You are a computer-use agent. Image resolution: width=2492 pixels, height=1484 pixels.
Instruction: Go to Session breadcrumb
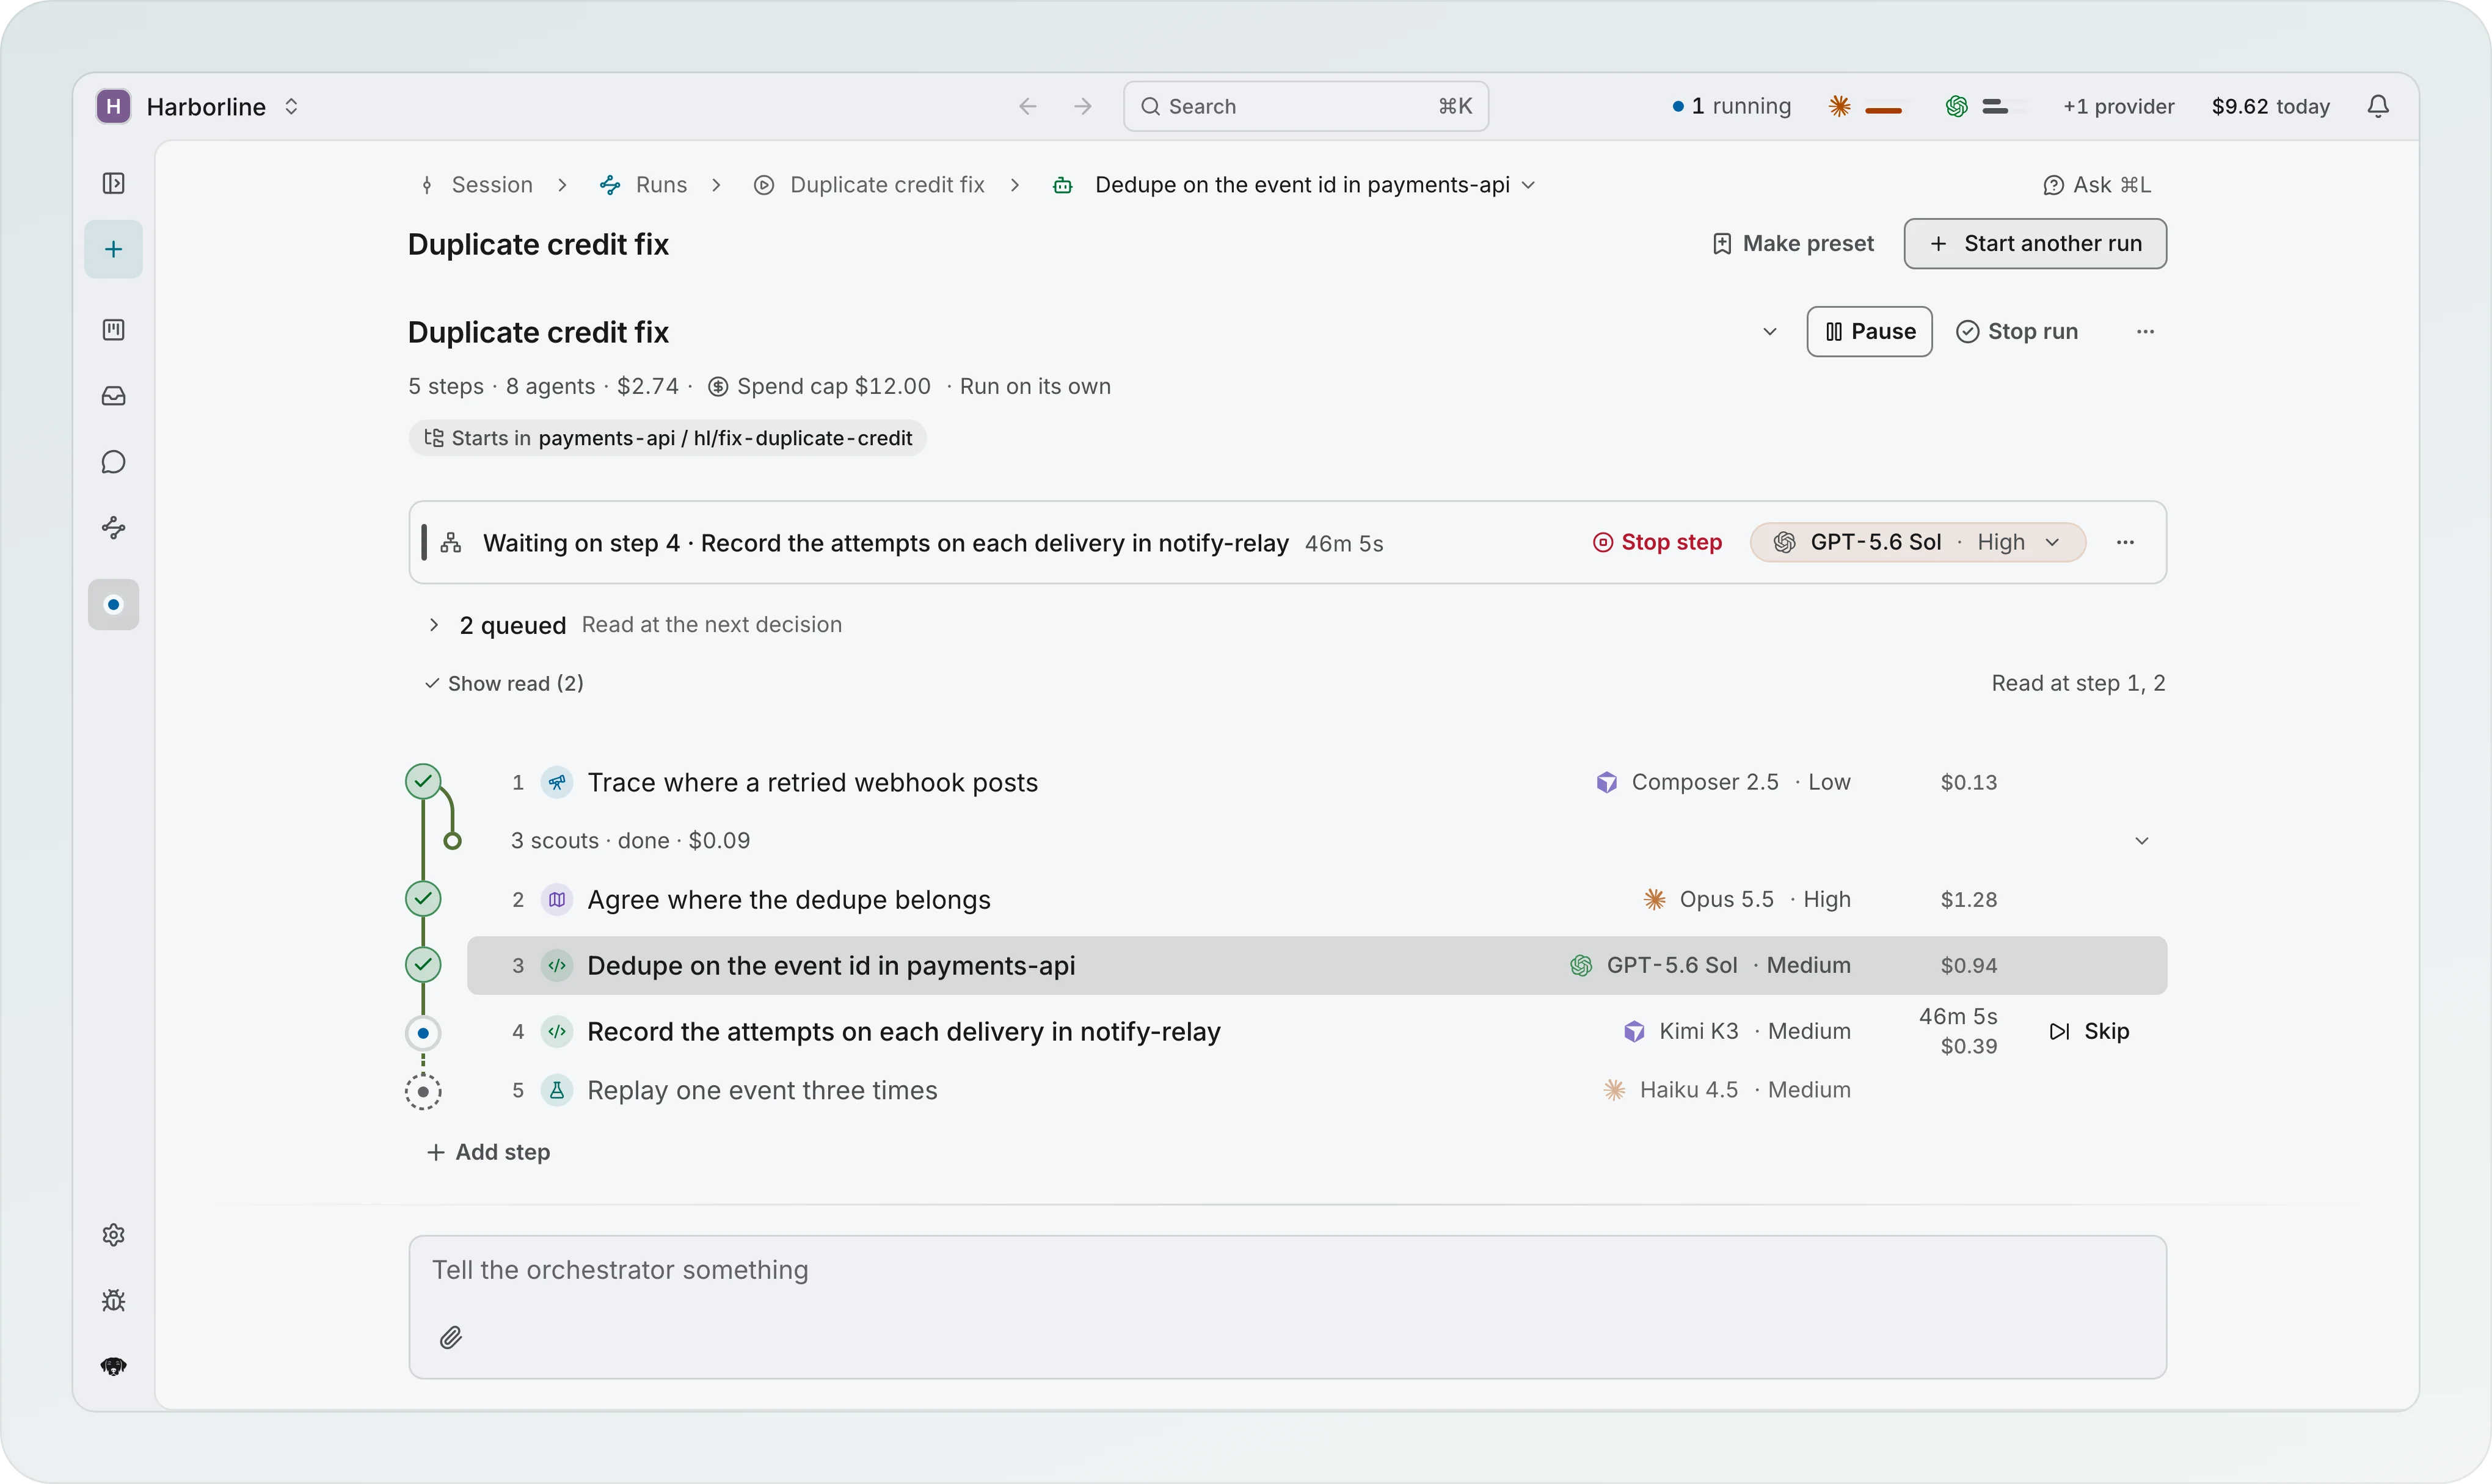tap(476, 185)
